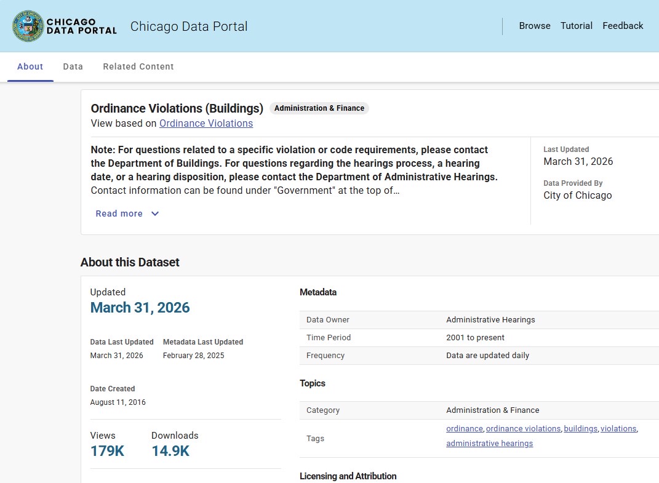Open the Read more link

tap(119, 214)
